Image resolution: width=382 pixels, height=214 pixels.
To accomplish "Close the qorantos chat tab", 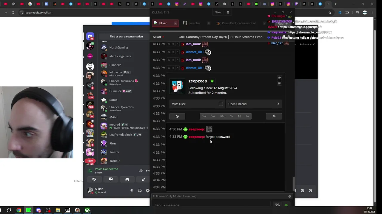I will [x=209, y=23].
